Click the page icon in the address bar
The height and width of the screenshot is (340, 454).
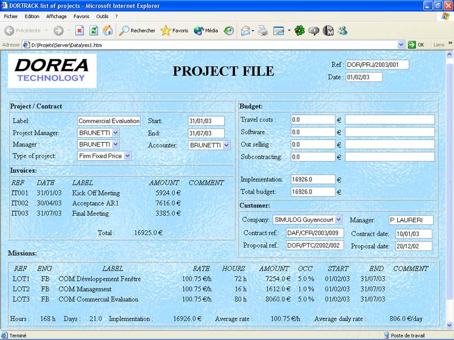(x=26, y=45)
